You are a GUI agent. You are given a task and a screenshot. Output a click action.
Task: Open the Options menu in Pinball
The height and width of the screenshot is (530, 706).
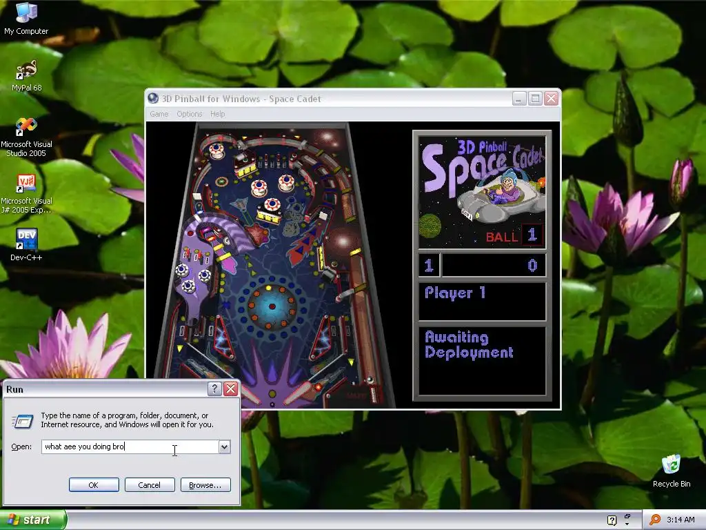[x=189, y=114]
